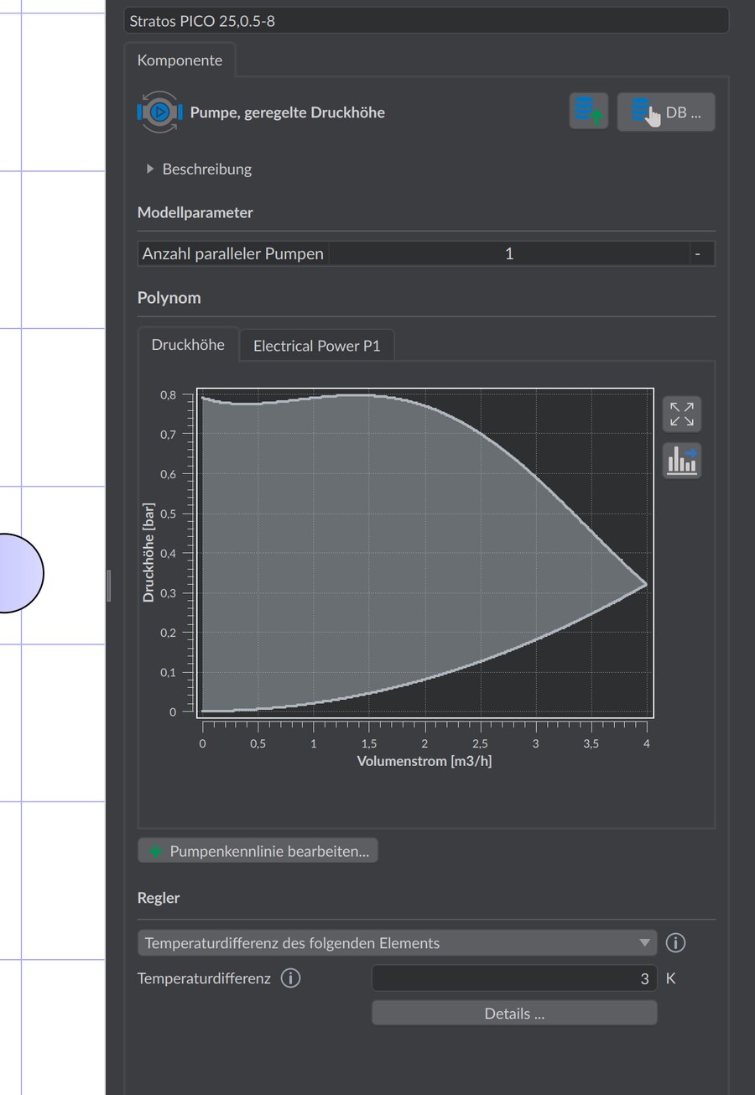Select the Druckhöhe tab

click(188, 345)
